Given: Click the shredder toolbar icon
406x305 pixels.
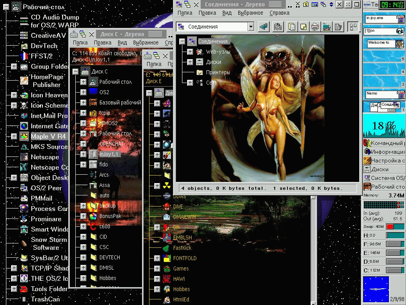Looking at the screenshot, I should (x=315, y=27).
